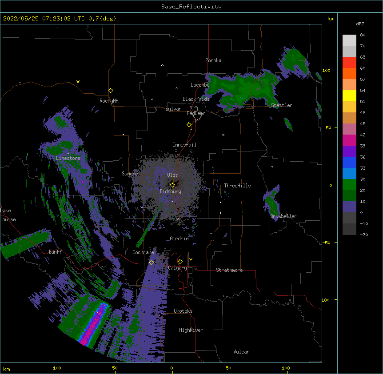Image resolution: width=383 pixels, height=374 pixels.
Task: Select the Airdrie label
Action: [179, 239]
